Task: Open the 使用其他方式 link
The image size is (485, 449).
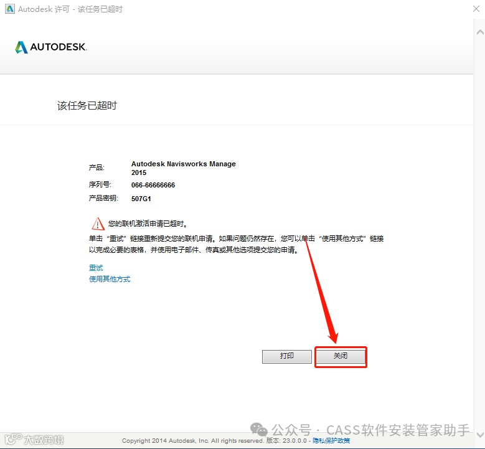Action: pyautogui.click(x=110, y=279)
